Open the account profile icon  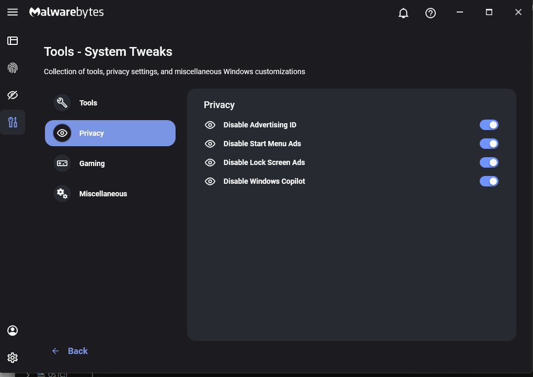[x=13, y=331]
